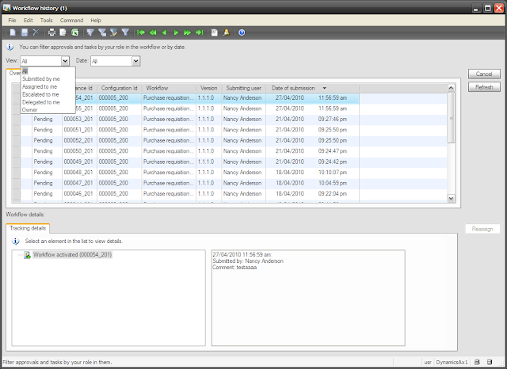This screenshot has width=507, height=369.
Task: Click the green double-left previous page arrow
Action: coord(153,32)
